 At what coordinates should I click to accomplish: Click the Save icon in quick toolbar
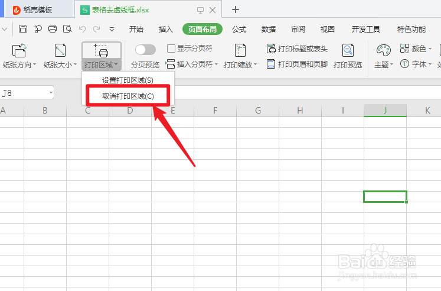click(23, 29)
